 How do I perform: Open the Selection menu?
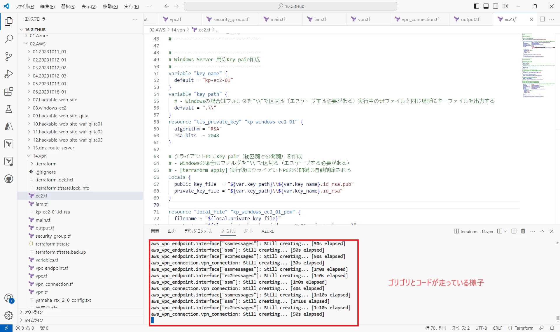tap(68, 6)
